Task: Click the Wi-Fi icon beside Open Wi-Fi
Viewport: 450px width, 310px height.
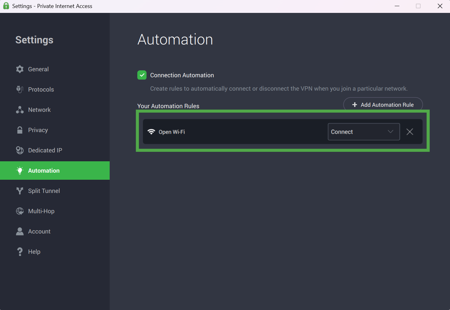Action: pos(151,132)
